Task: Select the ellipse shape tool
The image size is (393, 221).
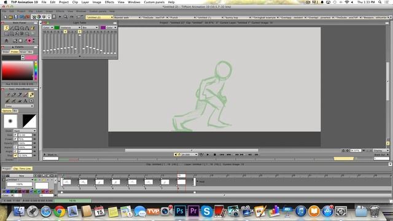Action: 22,28
